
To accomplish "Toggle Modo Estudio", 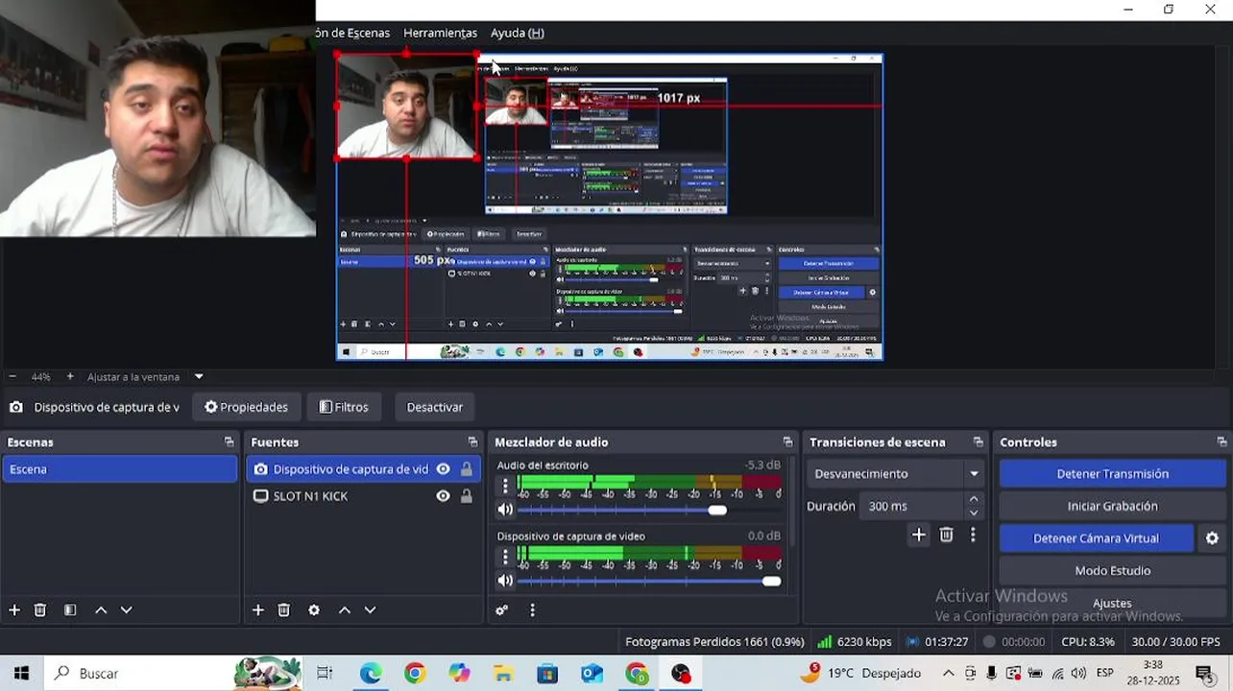I will click(1112, 570).
